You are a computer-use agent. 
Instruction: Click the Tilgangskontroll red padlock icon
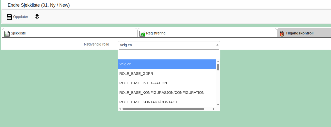[x=282, y=33]
